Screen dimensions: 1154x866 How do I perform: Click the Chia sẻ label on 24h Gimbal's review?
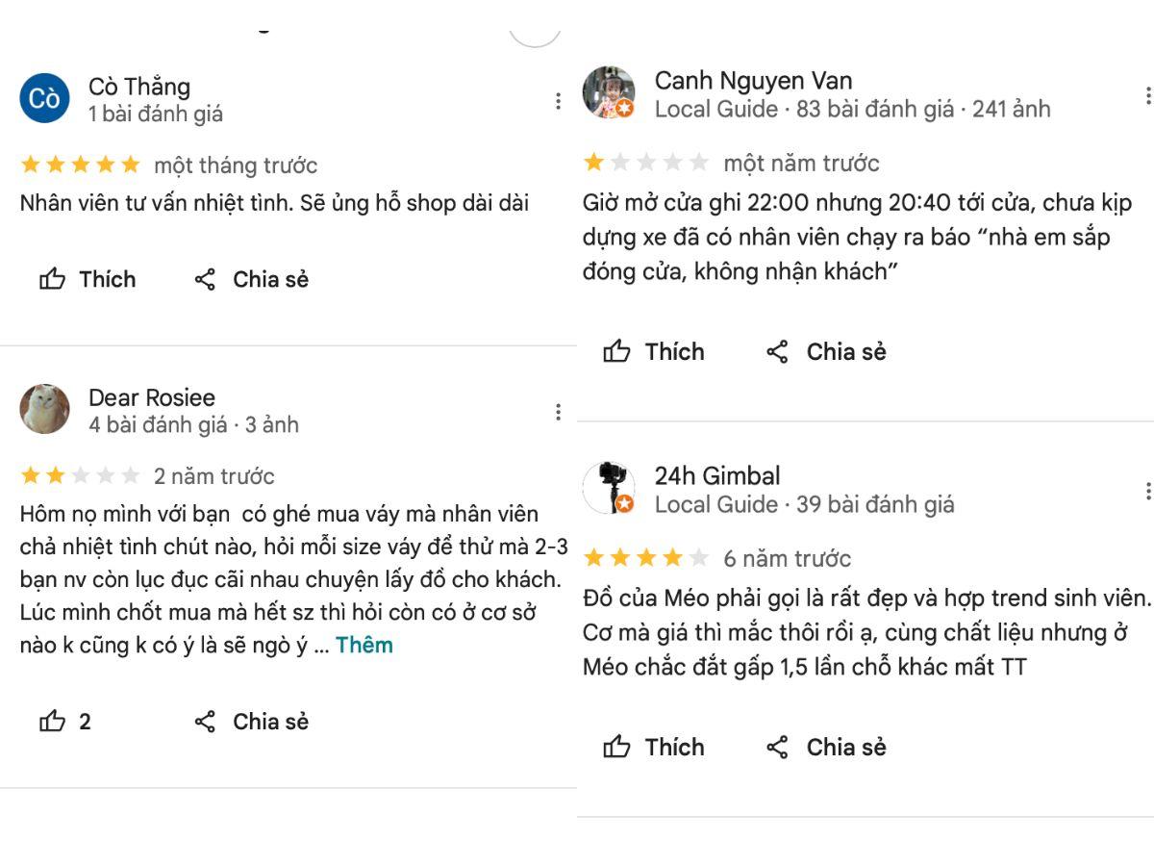845,748
